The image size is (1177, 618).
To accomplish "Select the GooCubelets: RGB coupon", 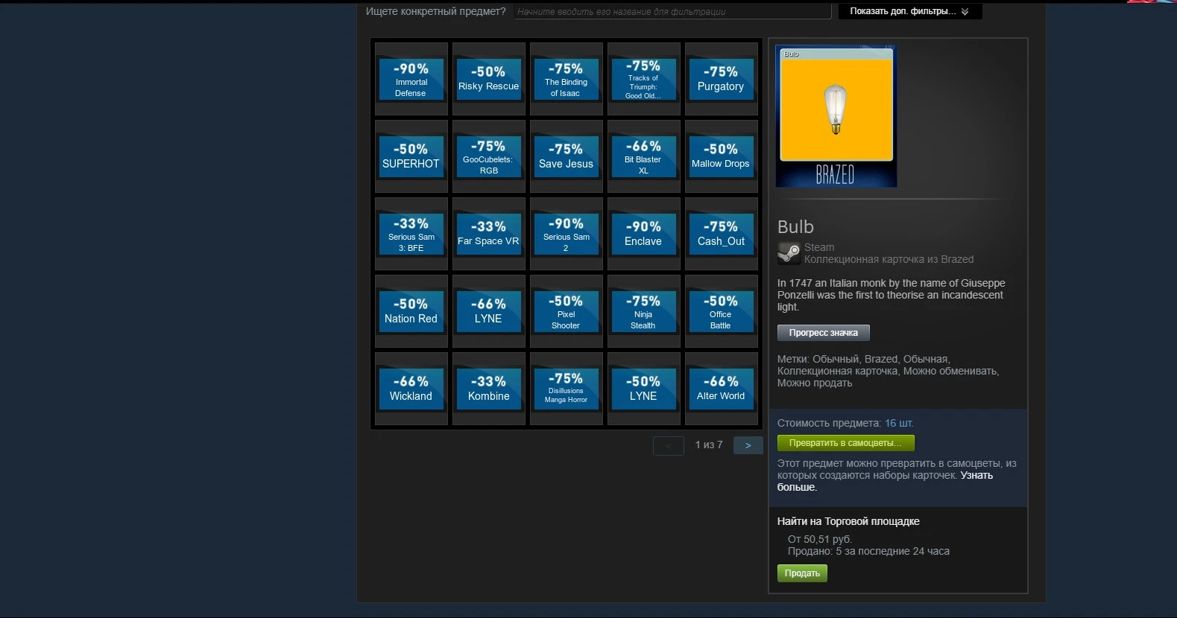I will [489, 156].
